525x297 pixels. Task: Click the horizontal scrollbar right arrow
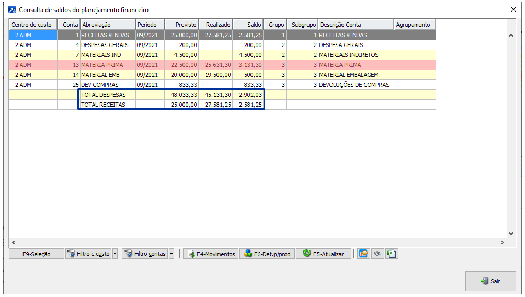pyautogui.click(x=502, y=243)
